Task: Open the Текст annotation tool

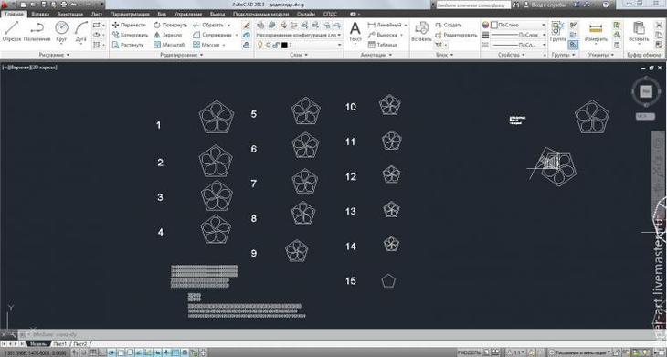Action: click(x=355, y=33)
